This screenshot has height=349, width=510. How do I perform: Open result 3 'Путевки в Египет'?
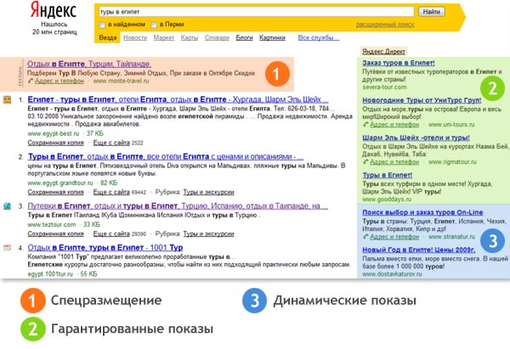[178, 206]
